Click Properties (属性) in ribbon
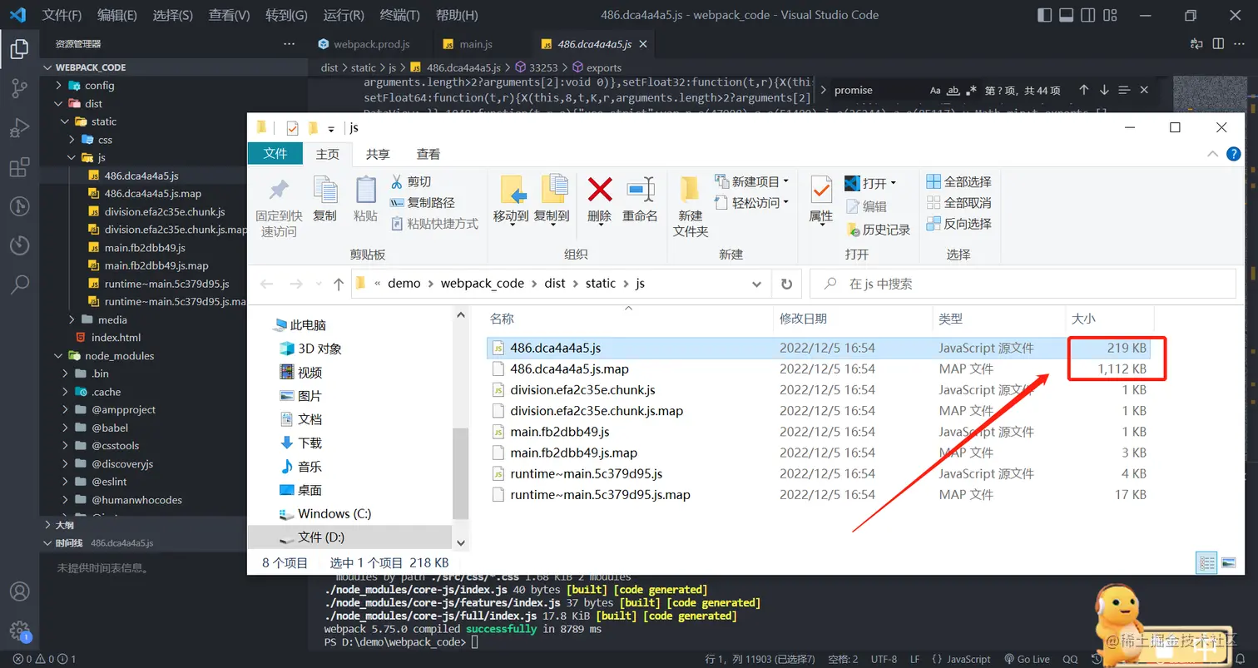Viewport: 1258px width, 668px height. click(x=821, y=199)
